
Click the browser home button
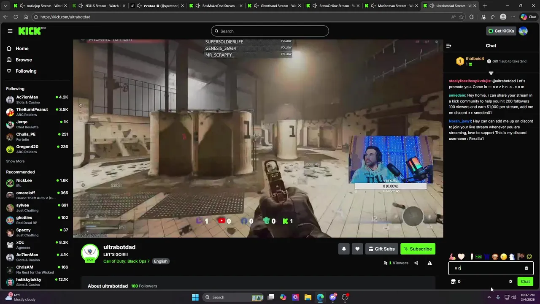[26, 17]
